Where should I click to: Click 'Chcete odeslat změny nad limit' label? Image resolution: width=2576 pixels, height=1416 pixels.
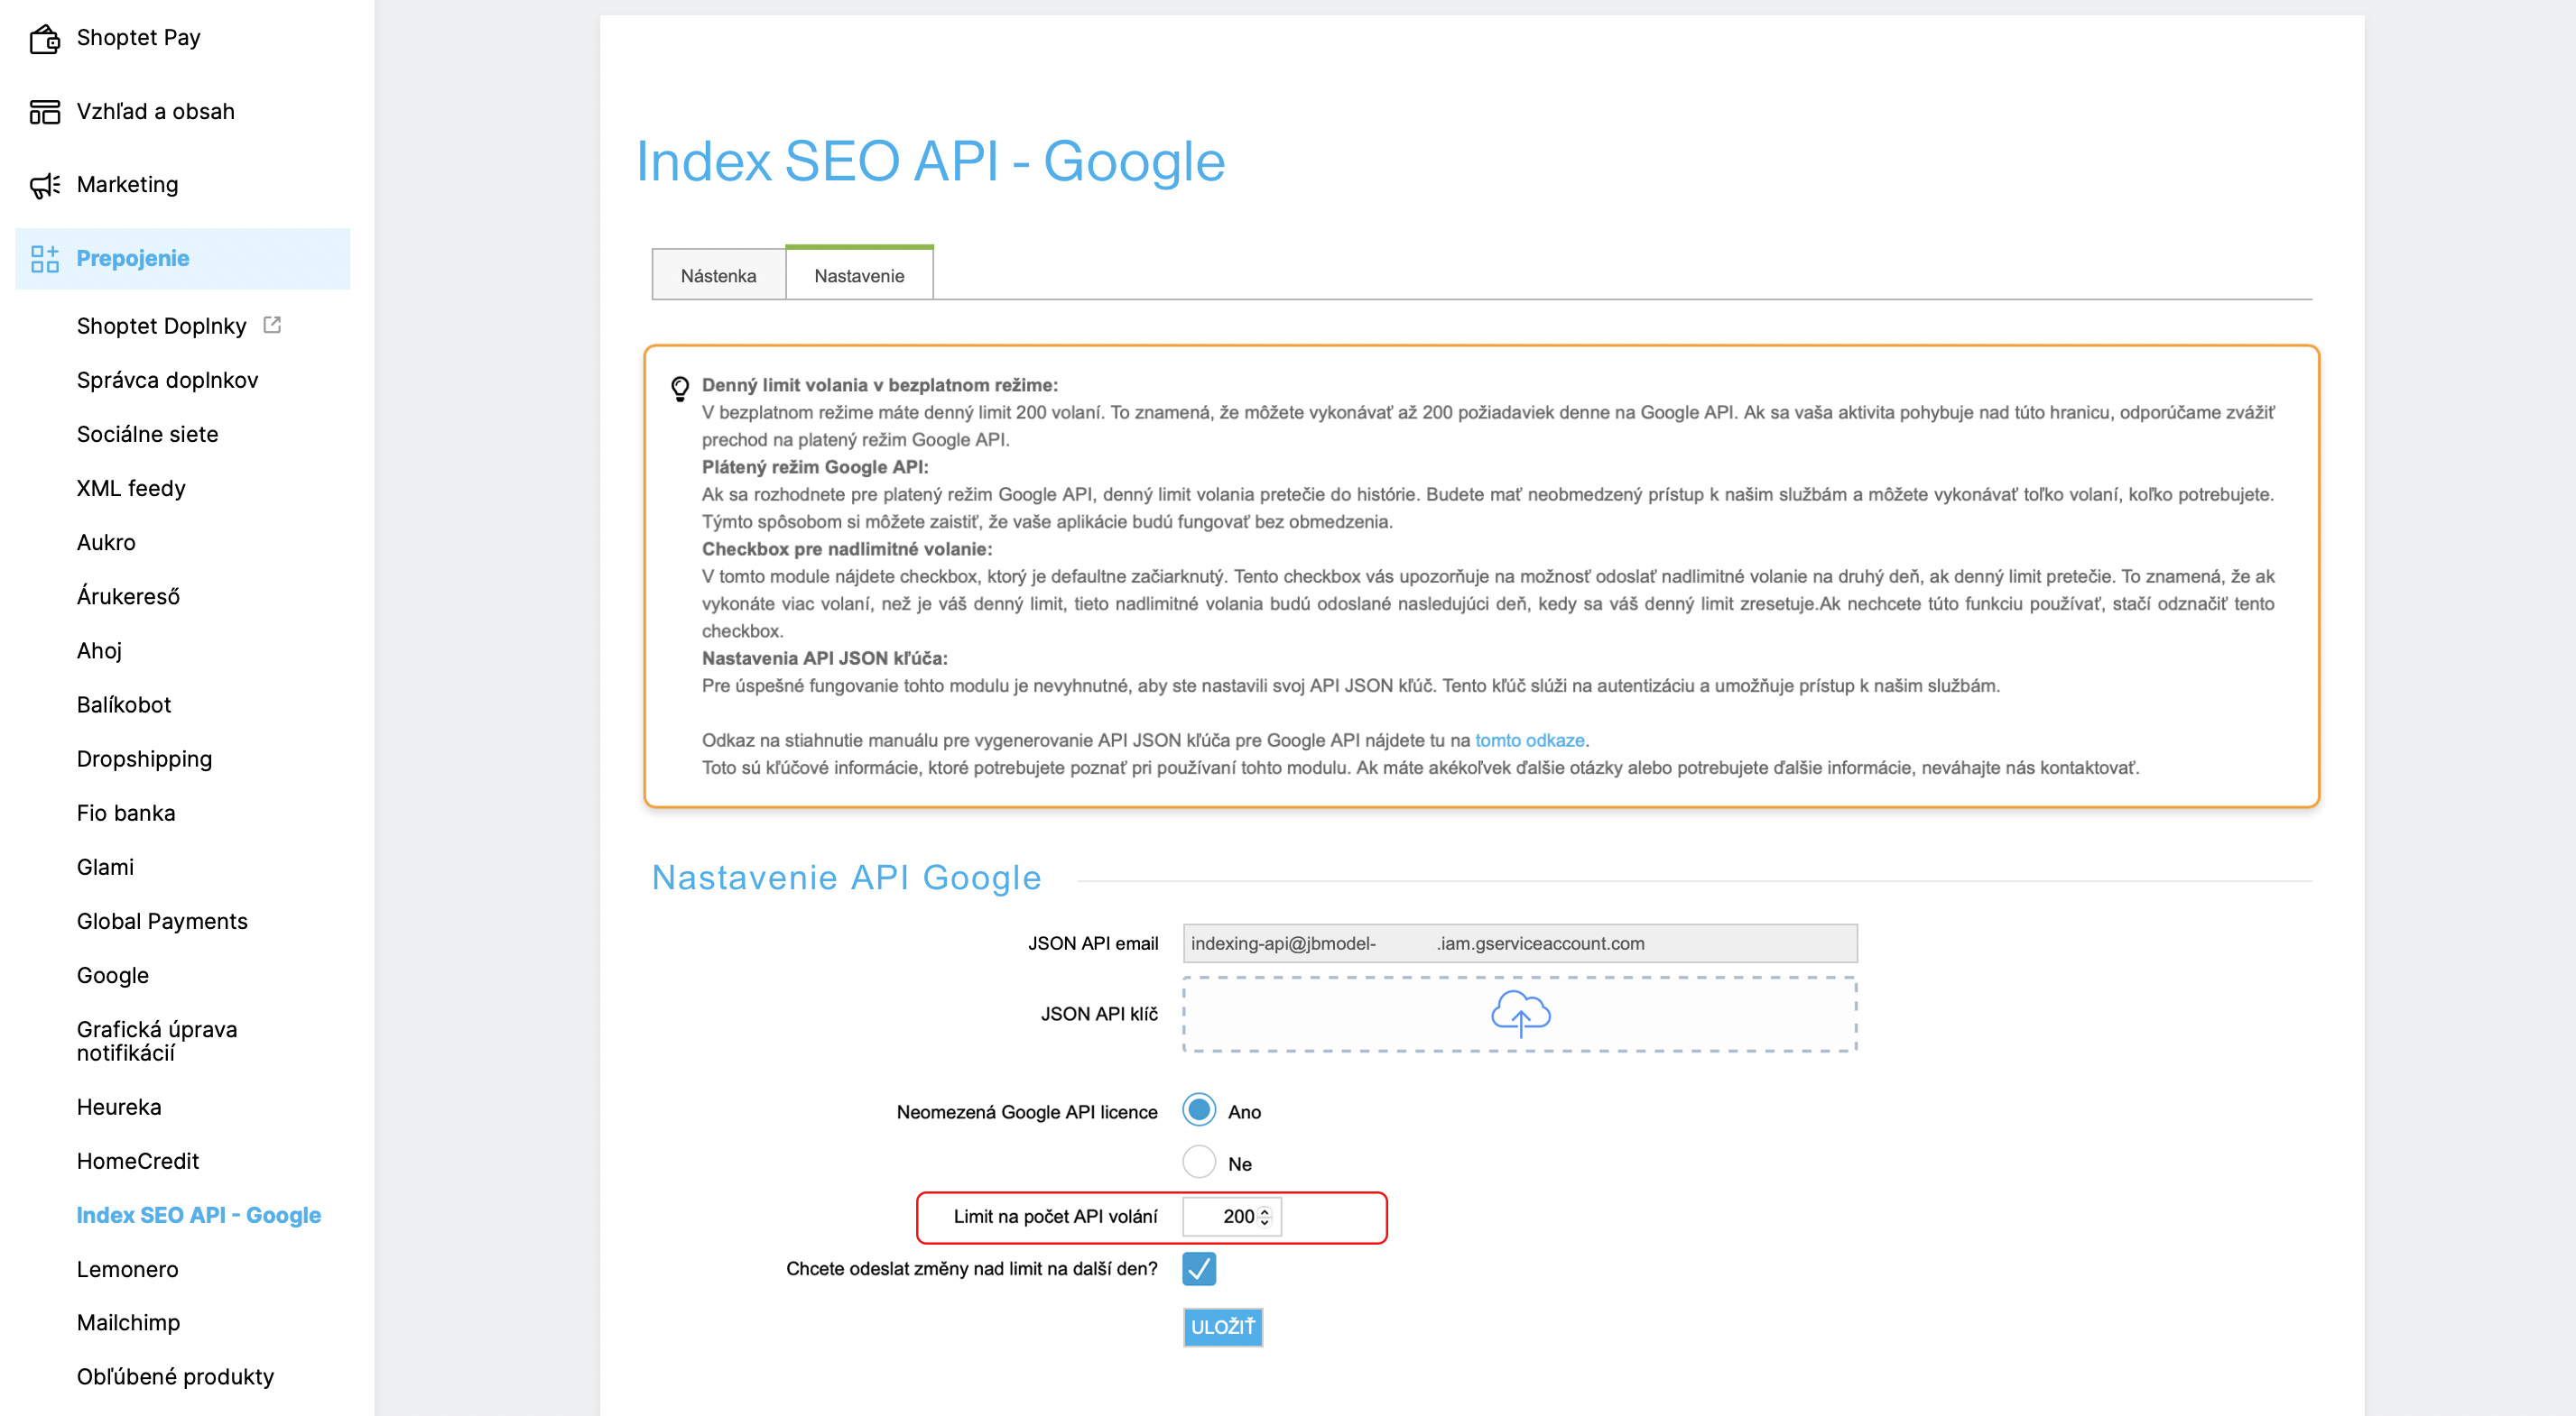[971, 1268]
